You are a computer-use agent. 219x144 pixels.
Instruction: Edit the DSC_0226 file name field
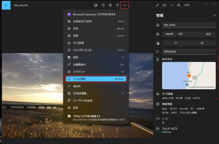click(189, 25)
